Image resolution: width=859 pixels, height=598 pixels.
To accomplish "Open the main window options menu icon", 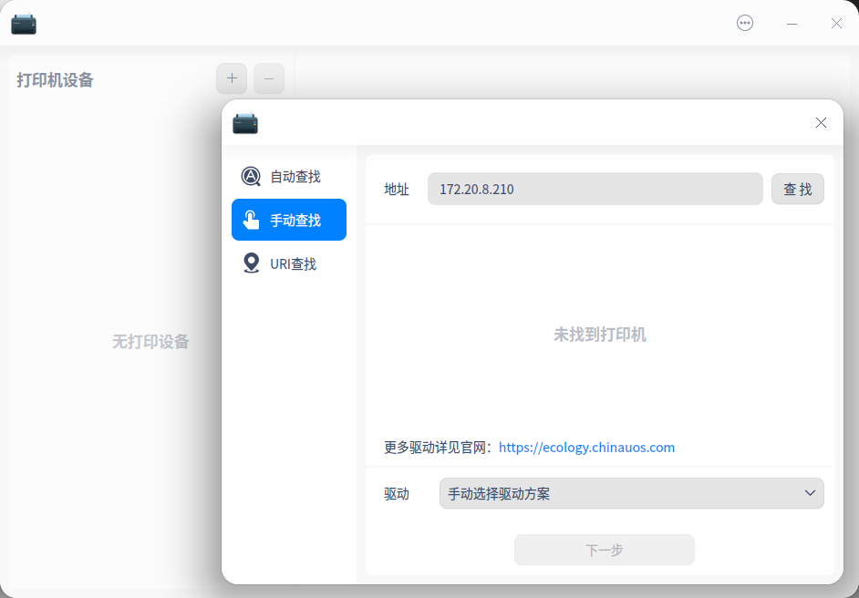I will [744, 23].
